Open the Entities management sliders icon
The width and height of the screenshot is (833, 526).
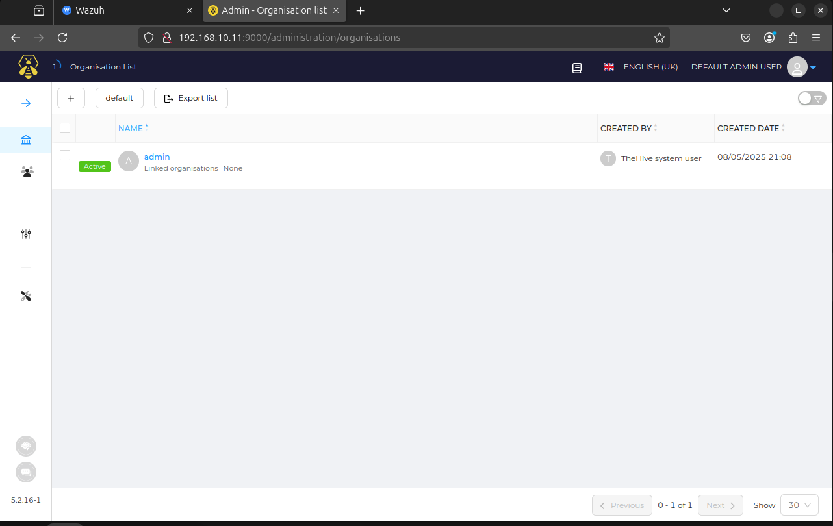pos(26,234)
